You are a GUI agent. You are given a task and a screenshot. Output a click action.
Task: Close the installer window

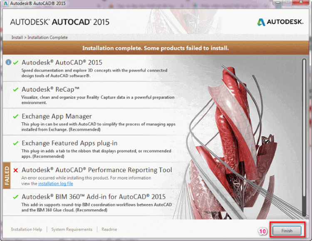(x=301, y=2)
